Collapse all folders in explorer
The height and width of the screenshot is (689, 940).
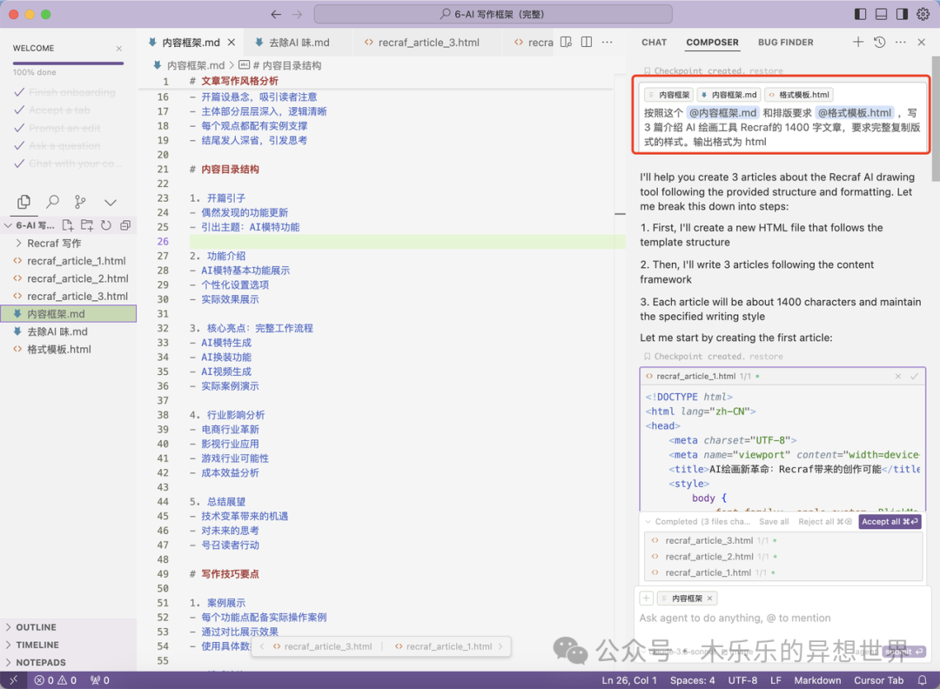(125, 225)
